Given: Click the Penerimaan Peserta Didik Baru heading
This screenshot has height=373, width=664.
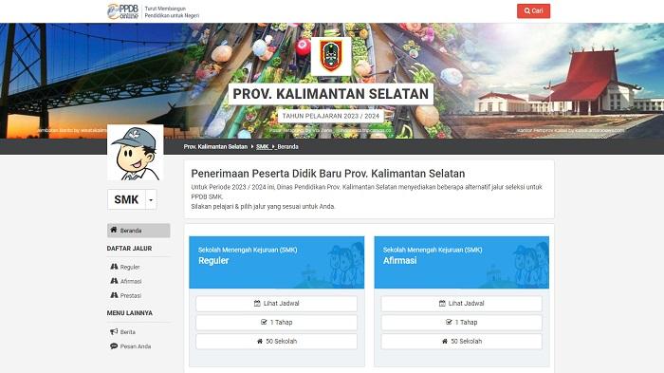Looking at the screenshot, I should point(328,174).
